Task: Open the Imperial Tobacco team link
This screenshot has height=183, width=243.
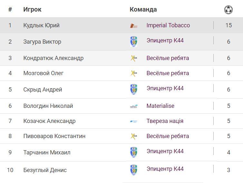Action: [x=168, y=25]
